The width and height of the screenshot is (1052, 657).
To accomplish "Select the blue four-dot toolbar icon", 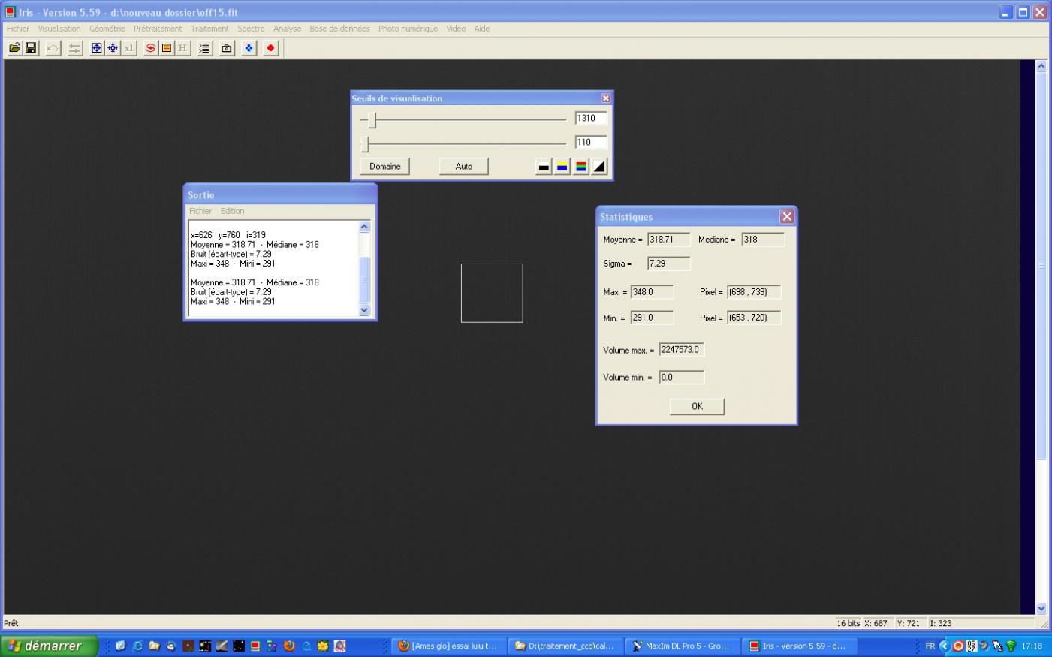I will tap(249, 48).
